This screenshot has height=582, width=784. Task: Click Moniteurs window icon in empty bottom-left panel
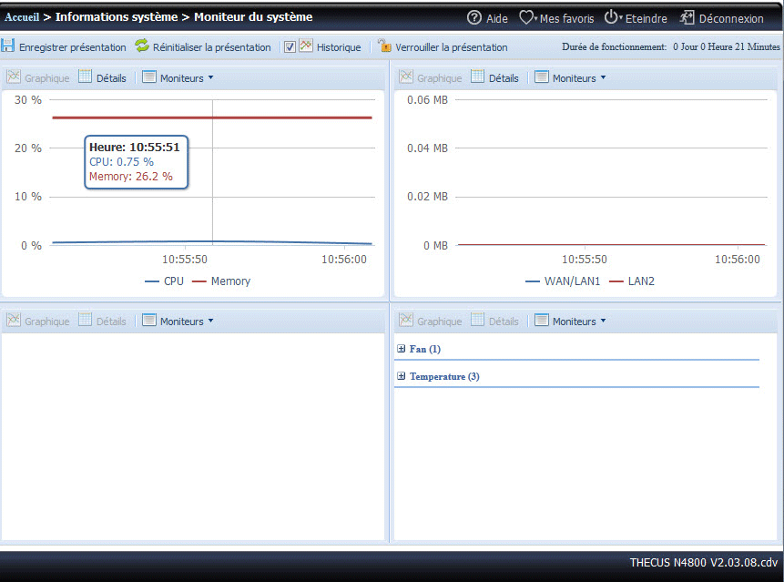pos(149,320)
